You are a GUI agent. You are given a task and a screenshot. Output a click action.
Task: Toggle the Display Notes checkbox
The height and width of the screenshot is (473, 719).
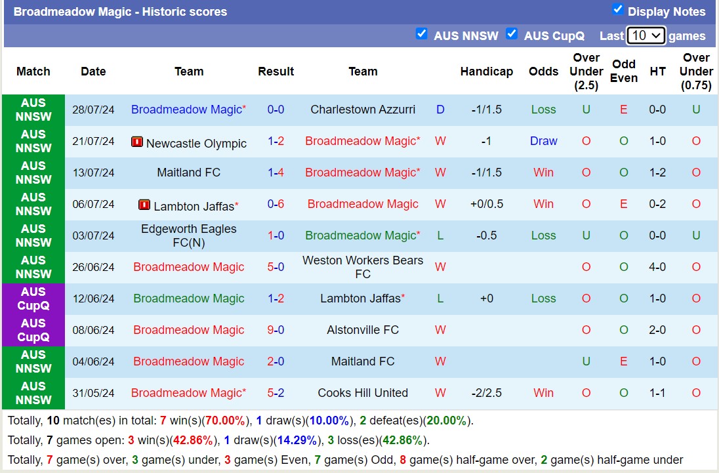click(x=617, y=11)
